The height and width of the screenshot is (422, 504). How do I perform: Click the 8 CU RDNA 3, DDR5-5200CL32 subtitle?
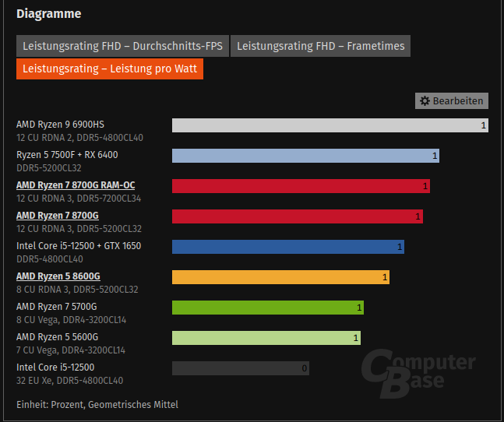77,290
